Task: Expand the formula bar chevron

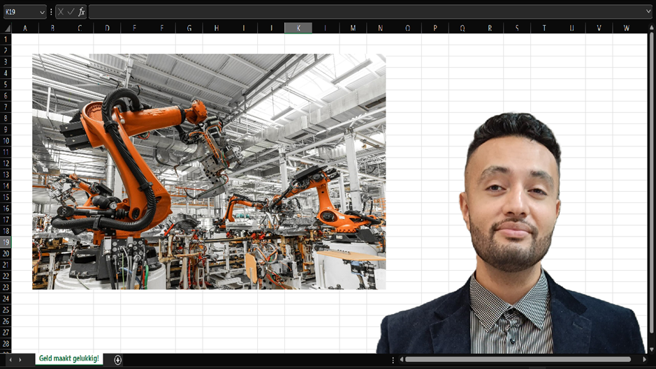Action: pos(648,12)
